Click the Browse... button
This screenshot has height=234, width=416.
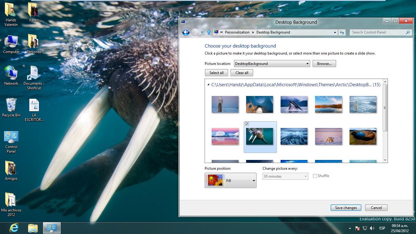(x=324, y=64)
